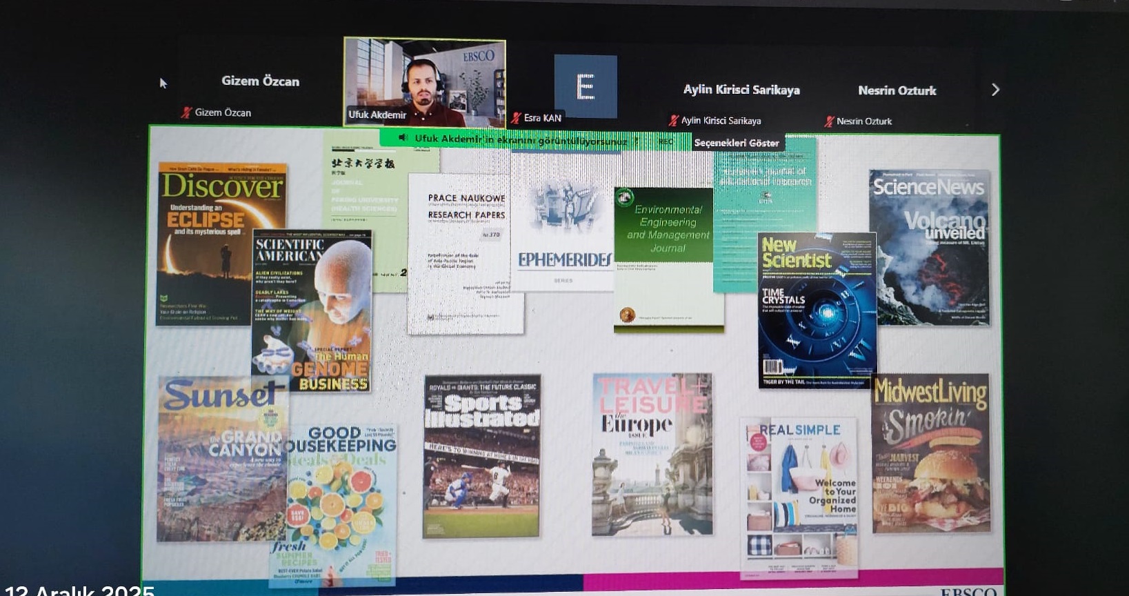Select the Gizem Özcan participant tile

coord(260,81)
